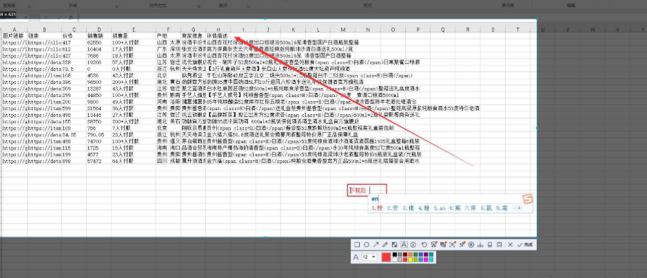Choose IME candidate 2 安
Viewport: 647px width, 278px height.
tap(393, 208)
